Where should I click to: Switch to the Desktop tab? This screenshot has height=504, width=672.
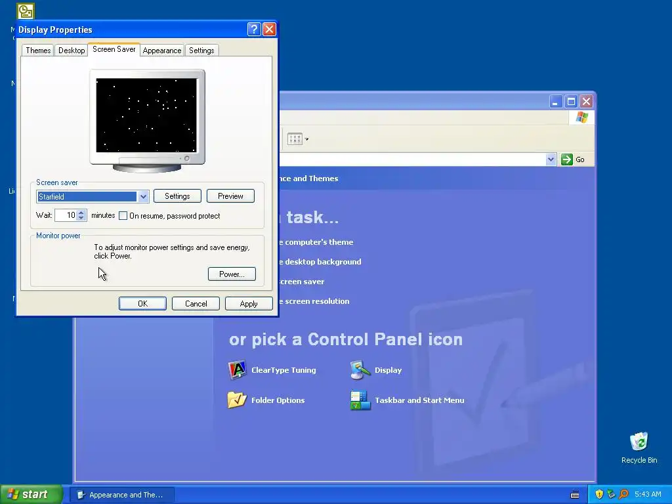click(x=72, y=50)
